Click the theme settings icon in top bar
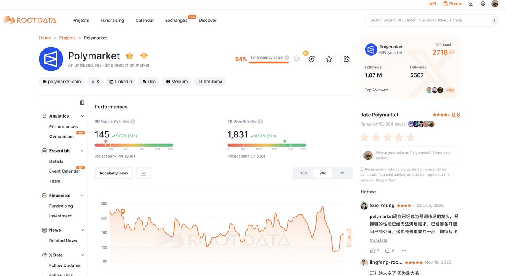 483,4
